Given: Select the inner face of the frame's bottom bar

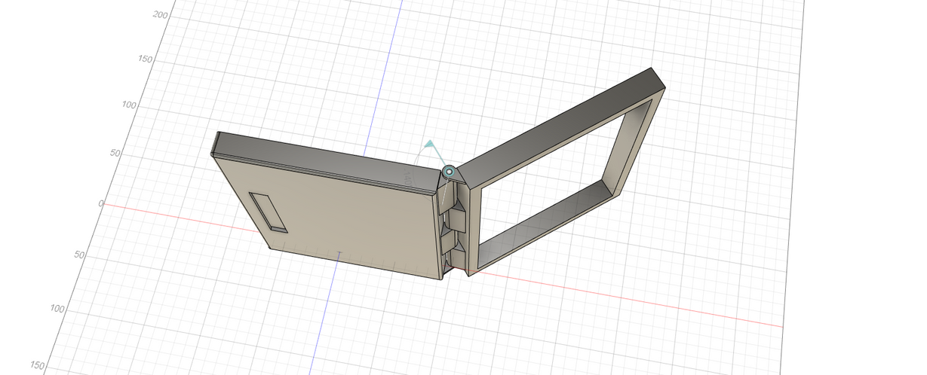Looking at the screenshot, I should coord(543,220).
